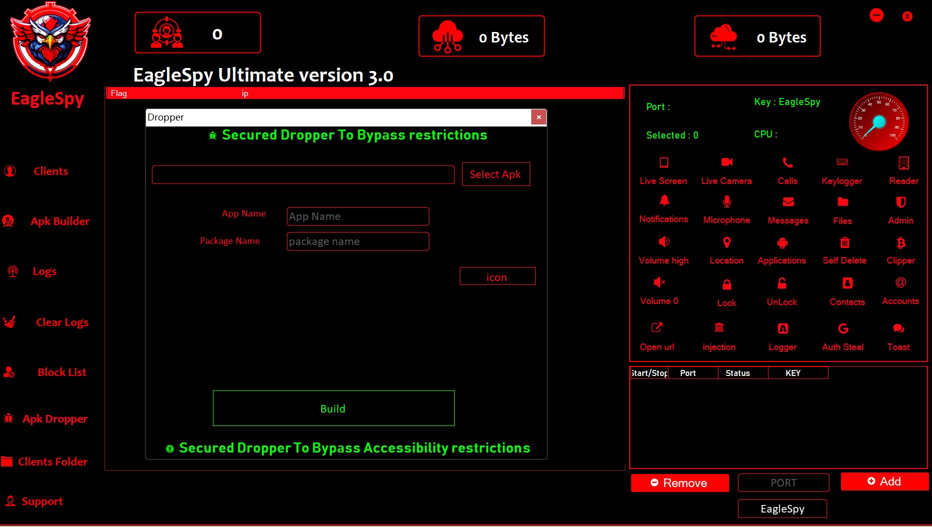
Task: Select the Applications android icon
Action: point(783,243)
